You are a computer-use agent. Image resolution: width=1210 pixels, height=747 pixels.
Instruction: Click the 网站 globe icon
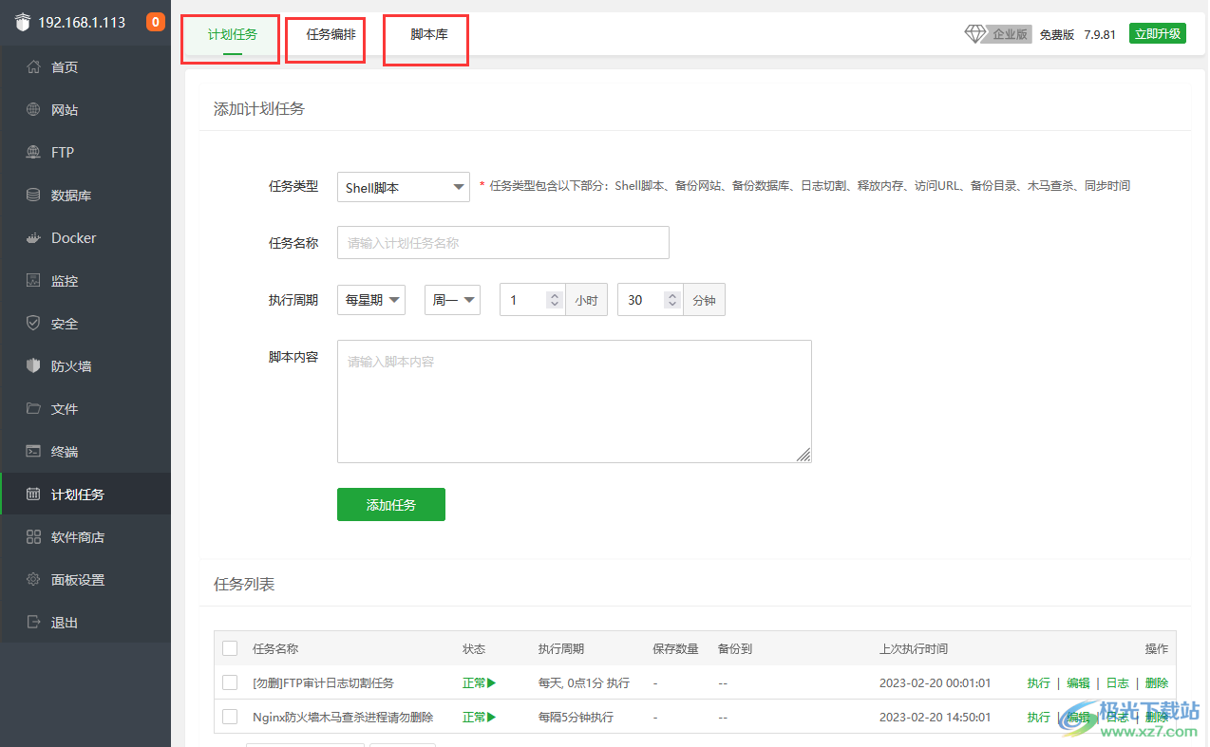tap(33, 110)
